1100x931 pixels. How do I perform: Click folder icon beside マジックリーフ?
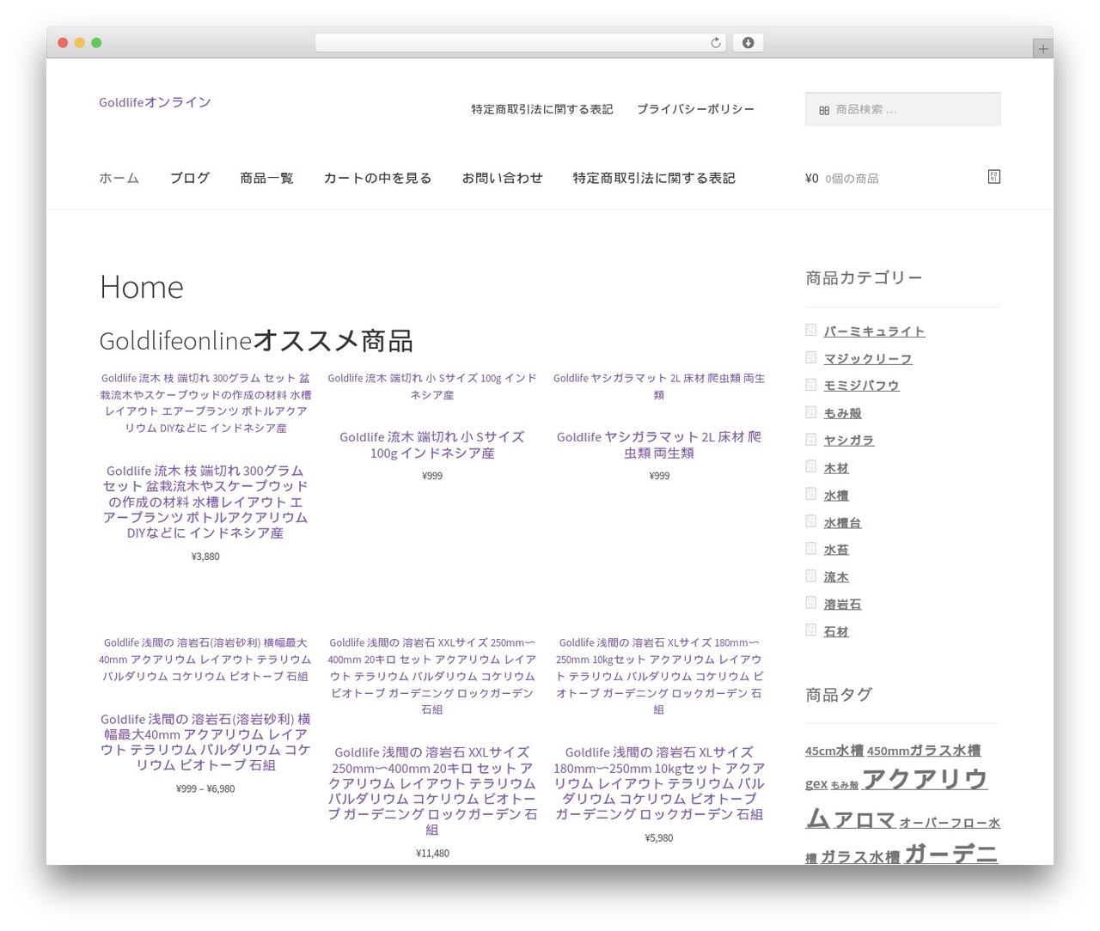(x=810, y=357)
